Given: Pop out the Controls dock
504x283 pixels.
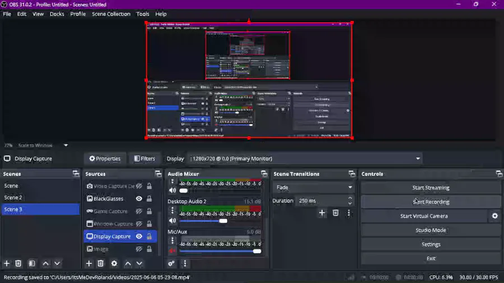Looking at the screenshot, I should [x=499, y=173].
